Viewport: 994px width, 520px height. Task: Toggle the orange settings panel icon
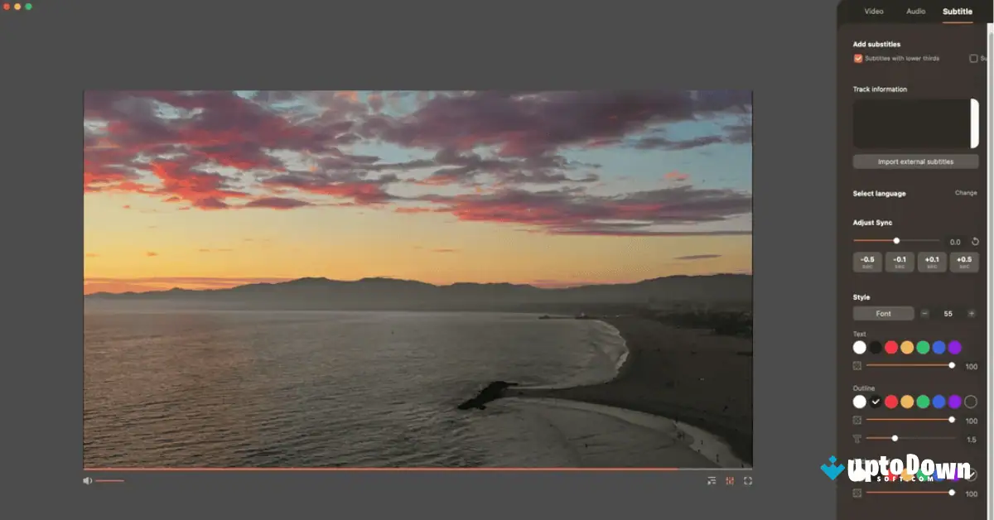tap(730, 480)
